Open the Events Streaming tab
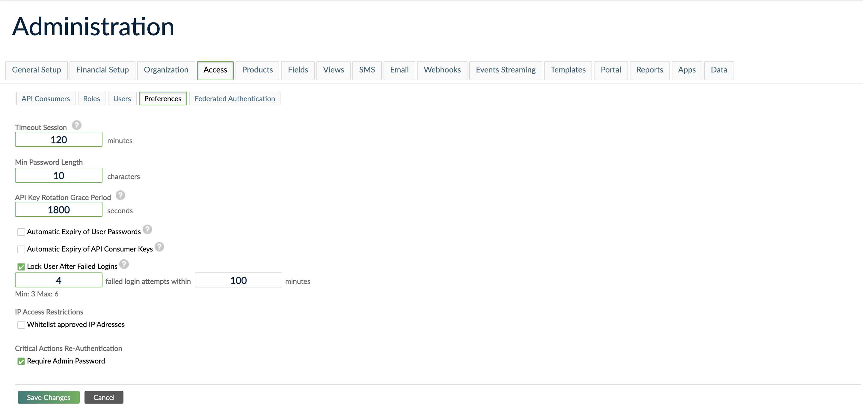Viewport: 863px width, 412px height. [505, 70]
